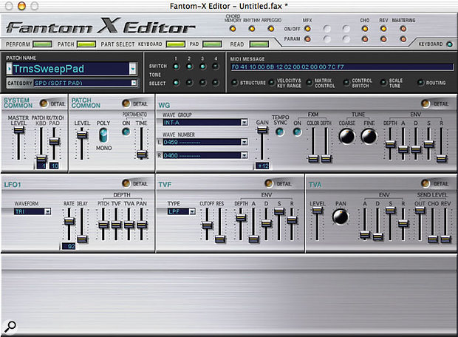This screenshot has width=458, height=337.
Task: Click the TVA pan knob
Action: [341, 217]
